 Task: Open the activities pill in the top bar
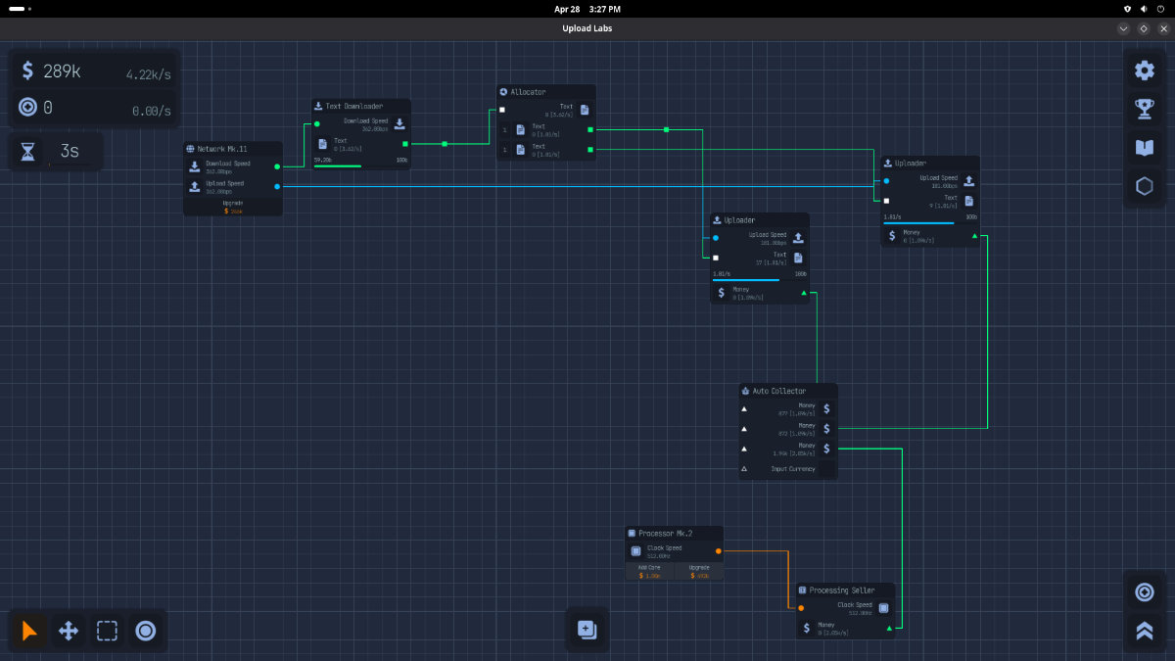[20, 9]
